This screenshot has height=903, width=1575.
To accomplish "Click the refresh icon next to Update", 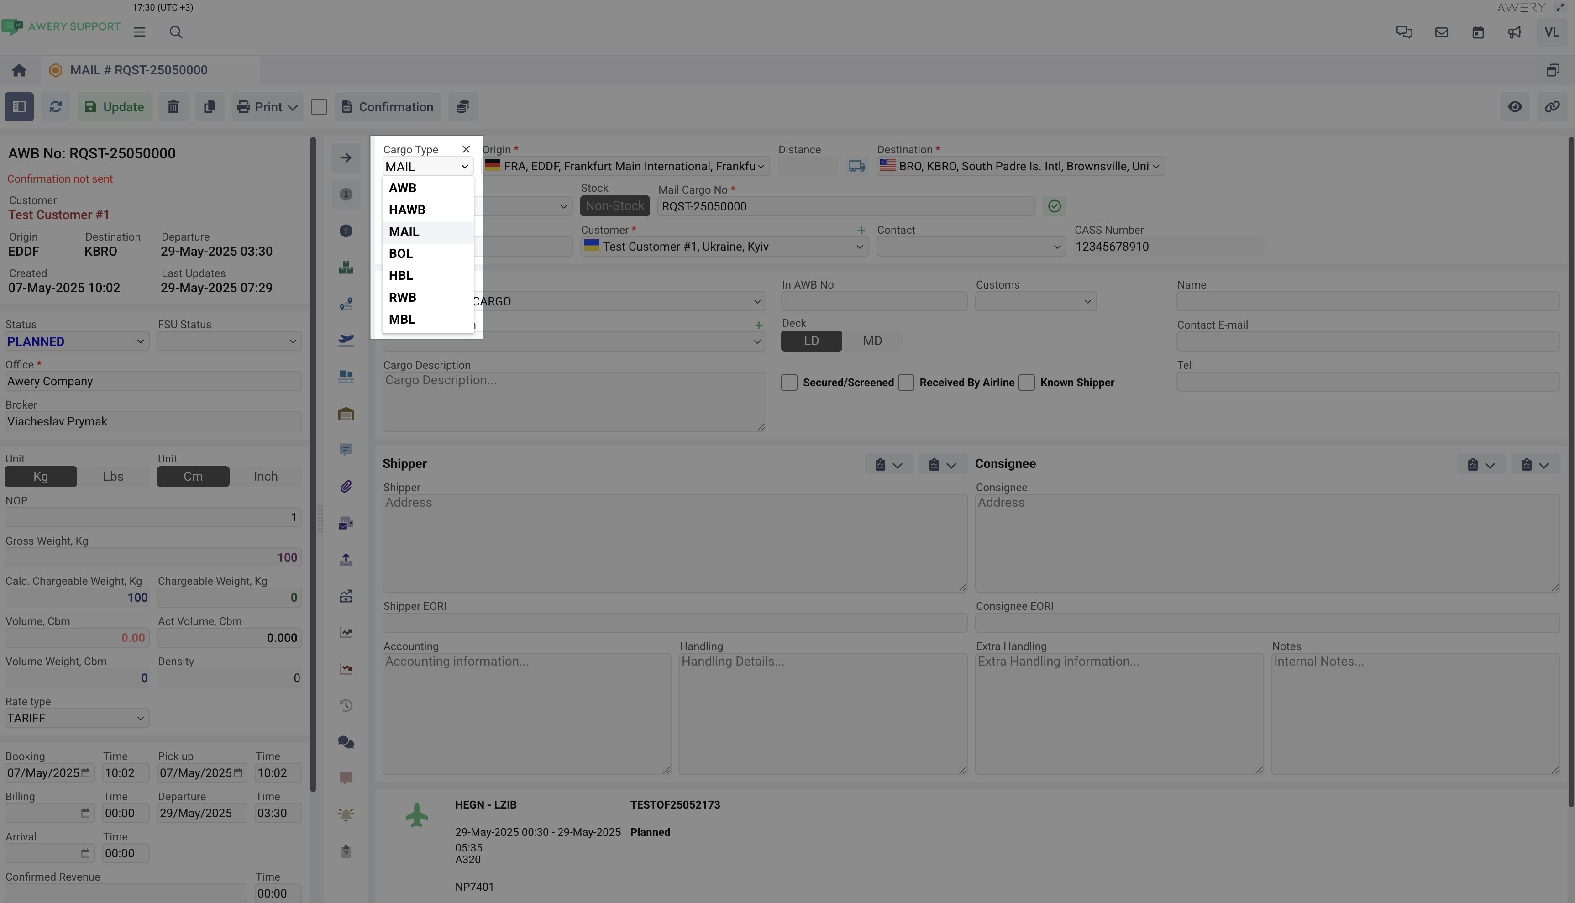I will click(55, 107).
